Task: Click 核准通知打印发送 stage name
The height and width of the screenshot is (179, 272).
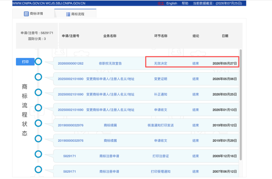Action: pyautogui.click(x=161, y=125)
